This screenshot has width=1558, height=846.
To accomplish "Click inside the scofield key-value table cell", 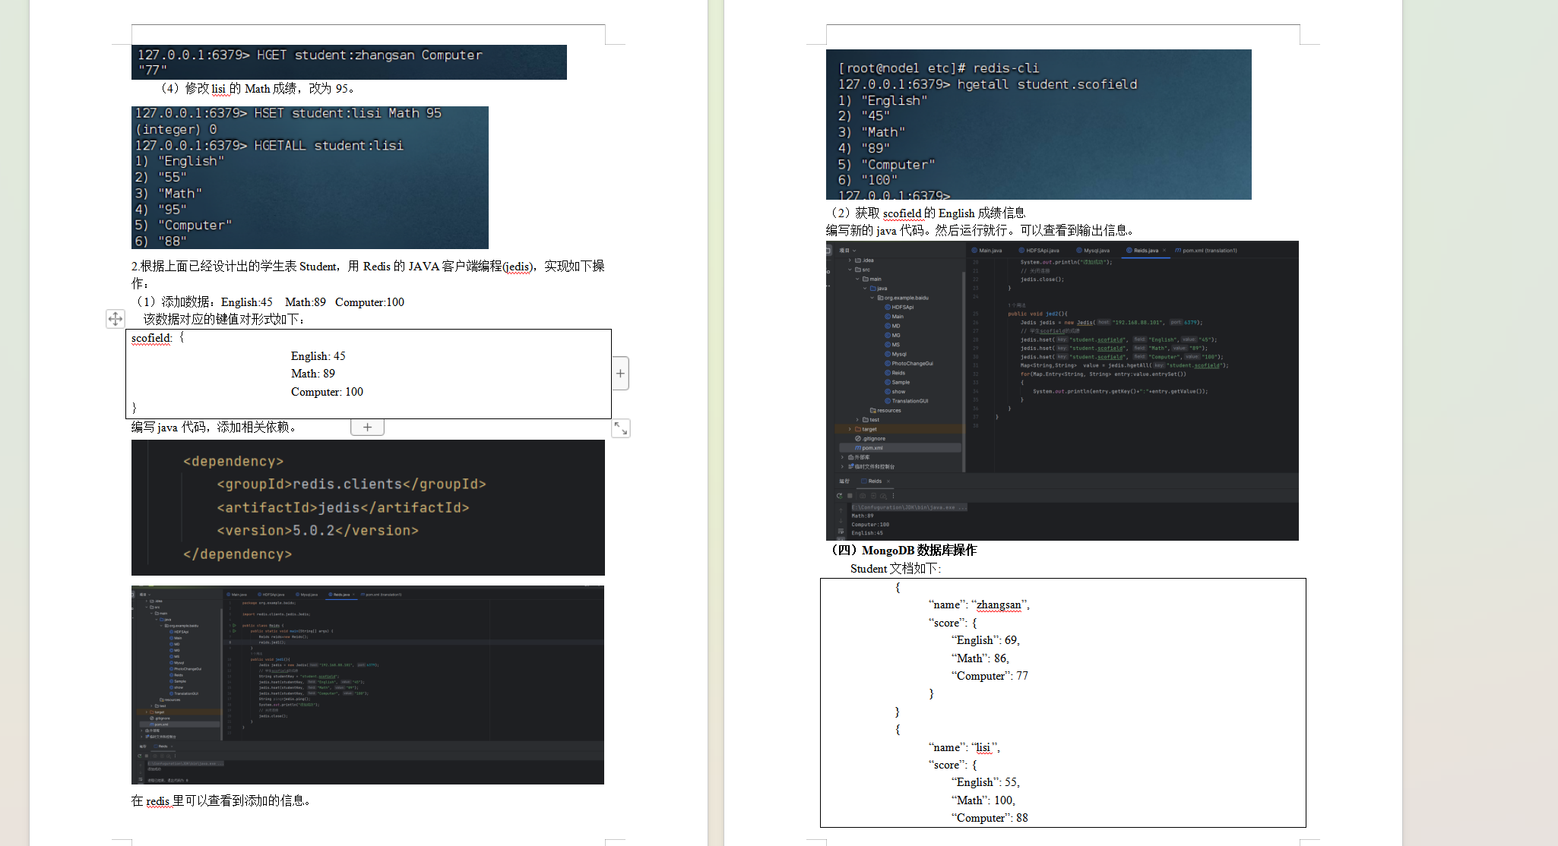I will (368, 374).
